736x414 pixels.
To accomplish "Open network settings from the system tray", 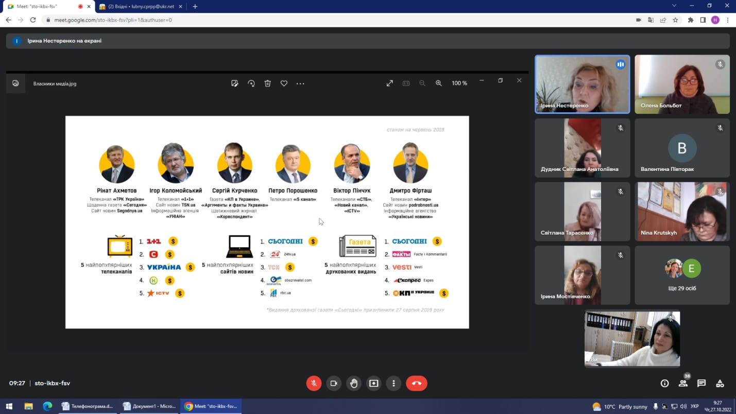I will [674, 407].
